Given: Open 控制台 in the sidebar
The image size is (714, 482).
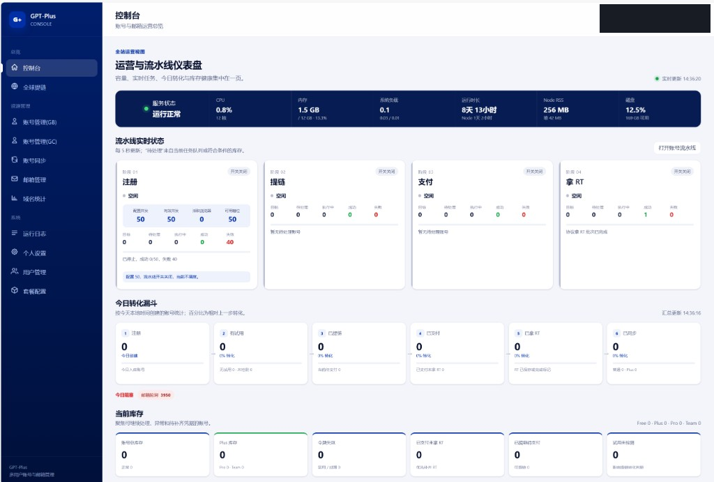Looking at the screenshot, I should coord(50,68).
